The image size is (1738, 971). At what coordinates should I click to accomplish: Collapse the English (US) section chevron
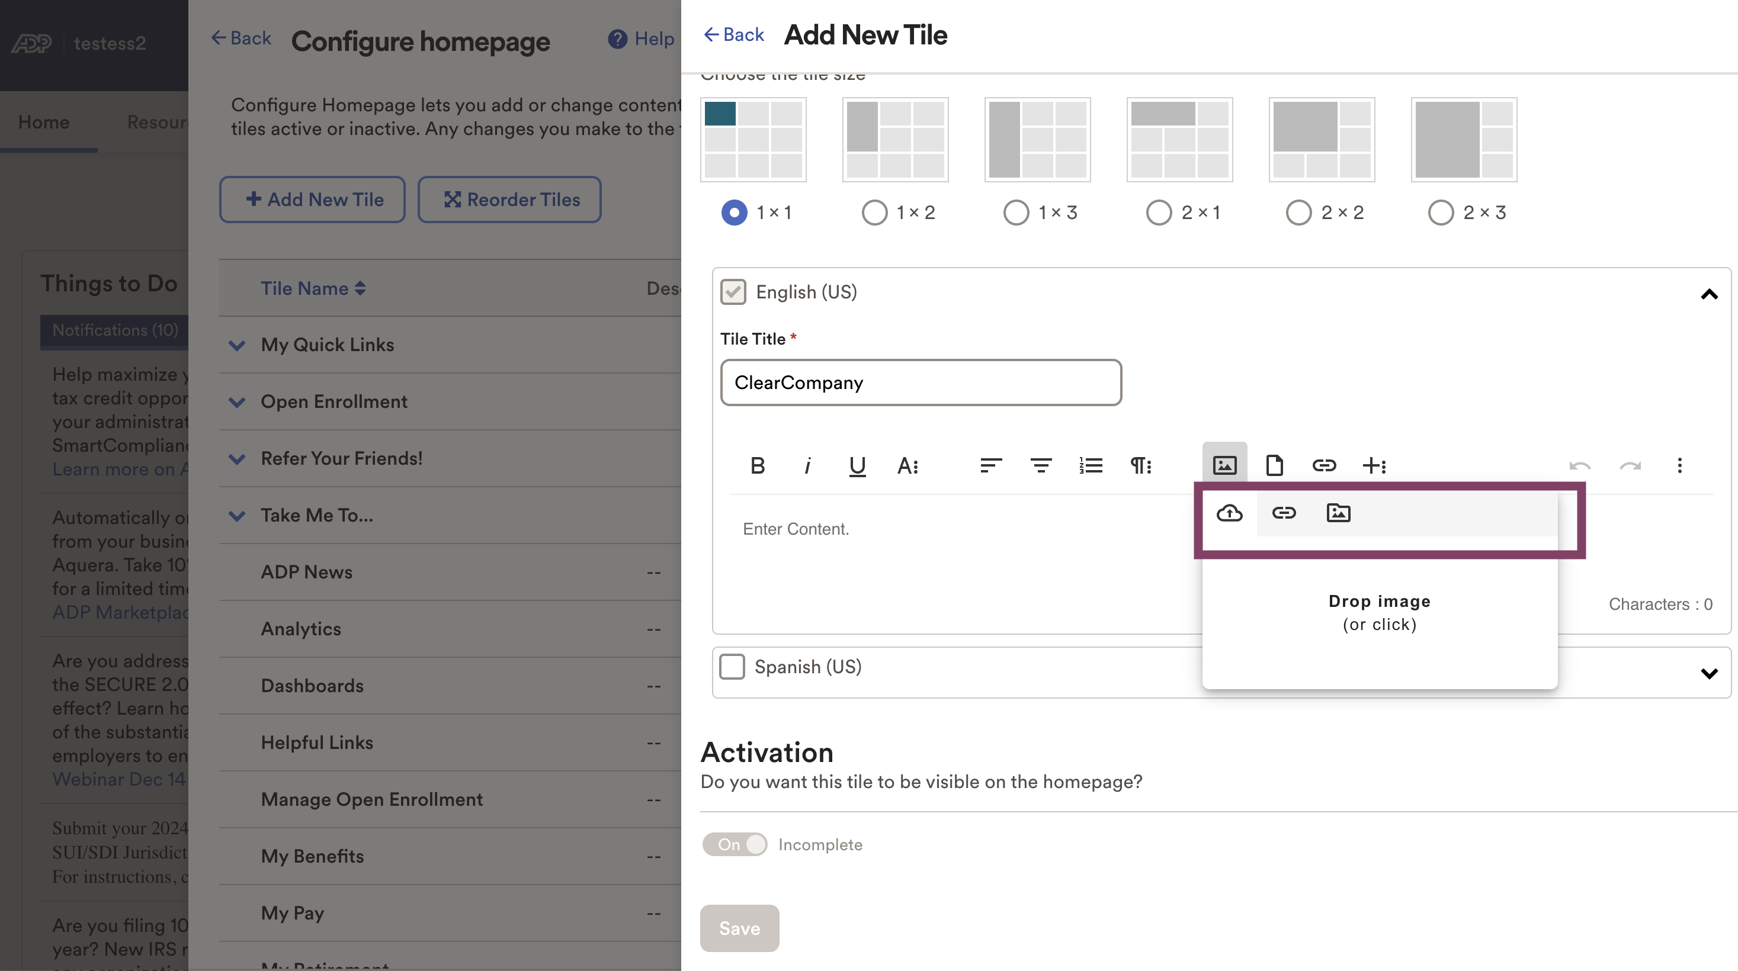tap(1709, 294)
